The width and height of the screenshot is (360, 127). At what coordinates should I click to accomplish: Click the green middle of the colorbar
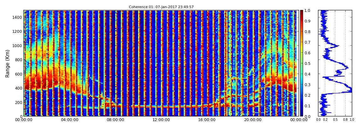pos(301,63)
